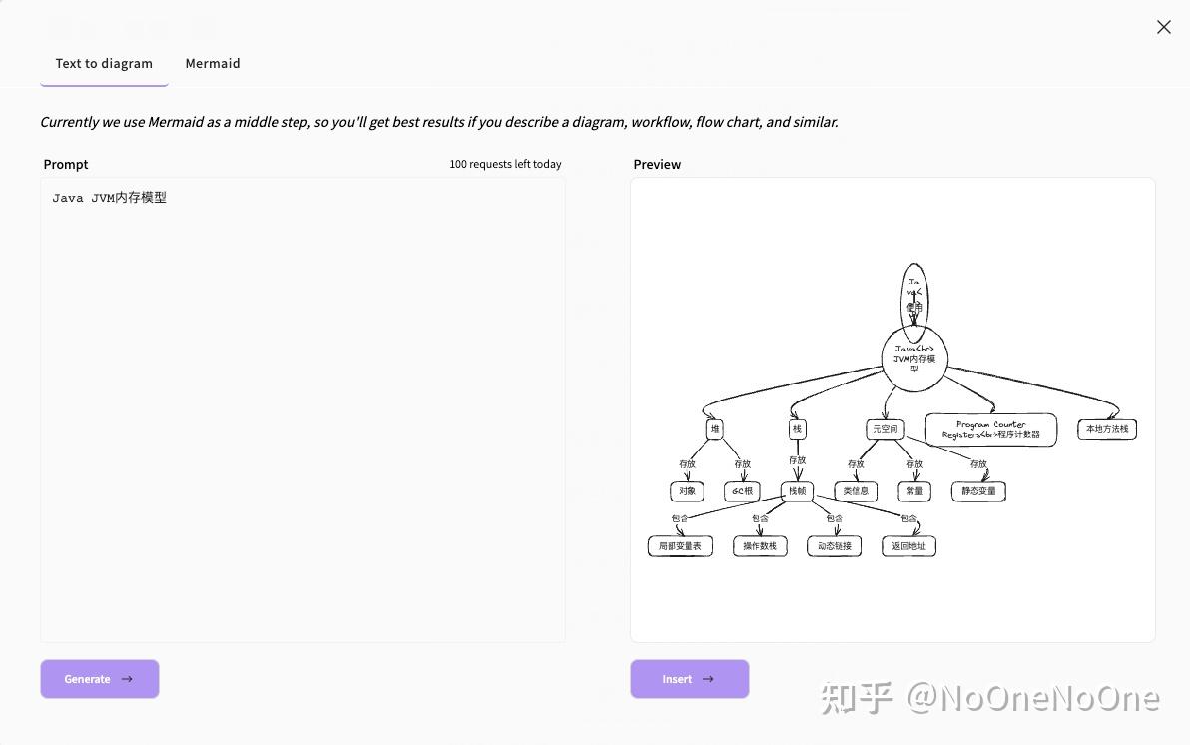Switch to the Mermaid tab
Viewport: 1190px width, 745px height.
pos(213,64)
